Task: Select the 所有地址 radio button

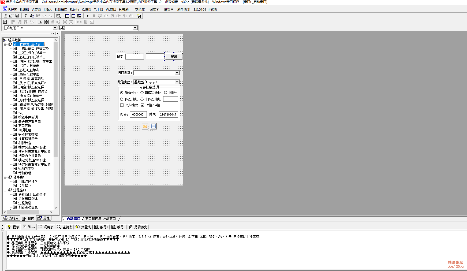Action: [x=122, y=93]
